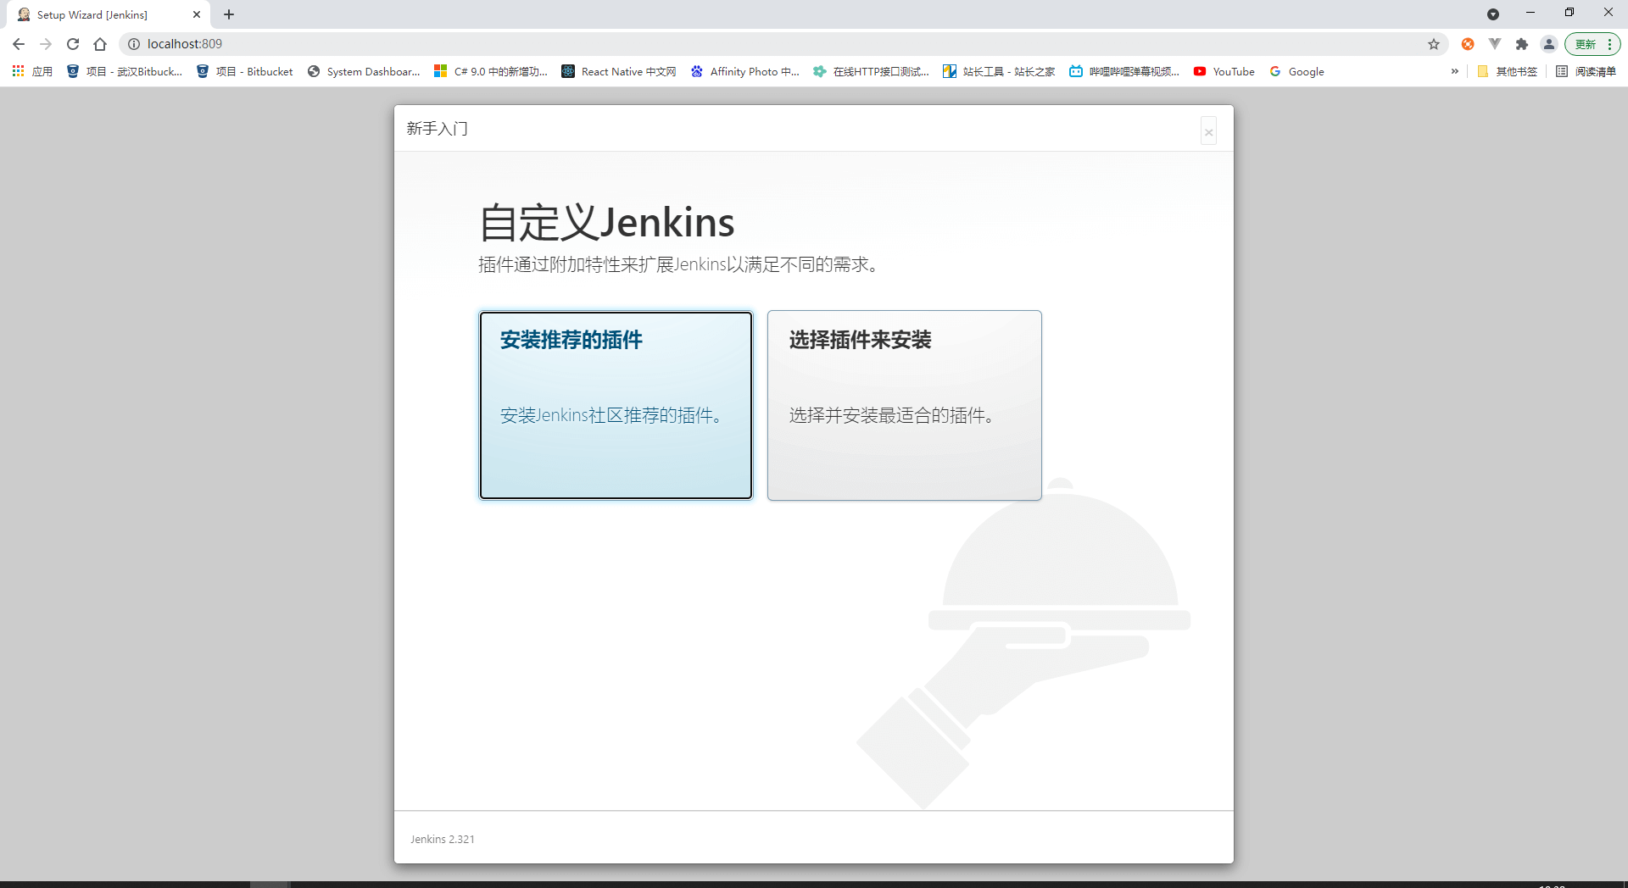
Task: Open the browser home page
Action: point(100,44)
